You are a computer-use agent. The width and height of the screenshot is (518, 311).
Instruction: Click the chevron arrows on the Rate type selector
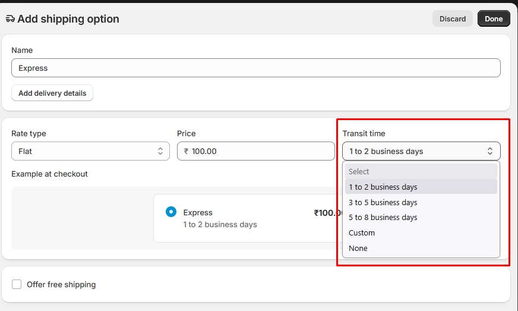(x=160, y=151)
